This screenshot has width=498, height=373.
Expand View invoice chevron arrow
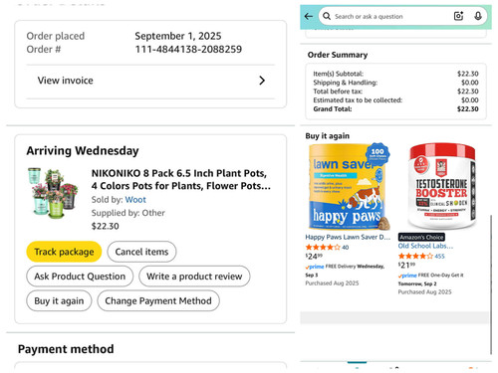pyautogui.click(x=262, y=81)
